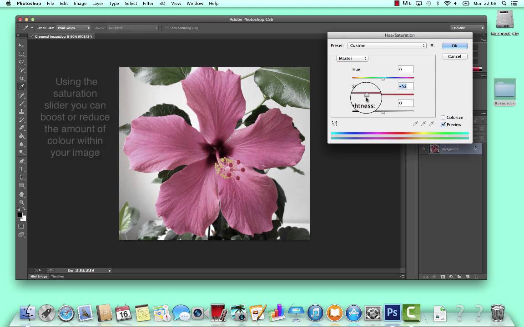Select the Paint Bucket tool
This screenshot has height=327, width=524.
pos(22,136)
